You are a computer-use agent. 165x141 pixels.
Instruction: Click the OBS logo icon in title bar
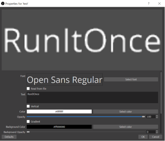(3, 4)
